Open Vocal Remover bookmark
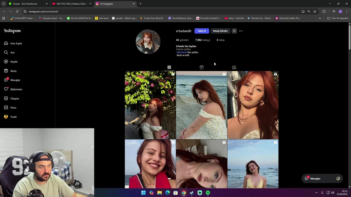 (x=180, y=18)
